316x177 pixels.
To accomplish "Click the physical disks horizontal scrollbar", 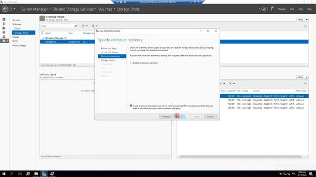I will [x=240, y=157].
